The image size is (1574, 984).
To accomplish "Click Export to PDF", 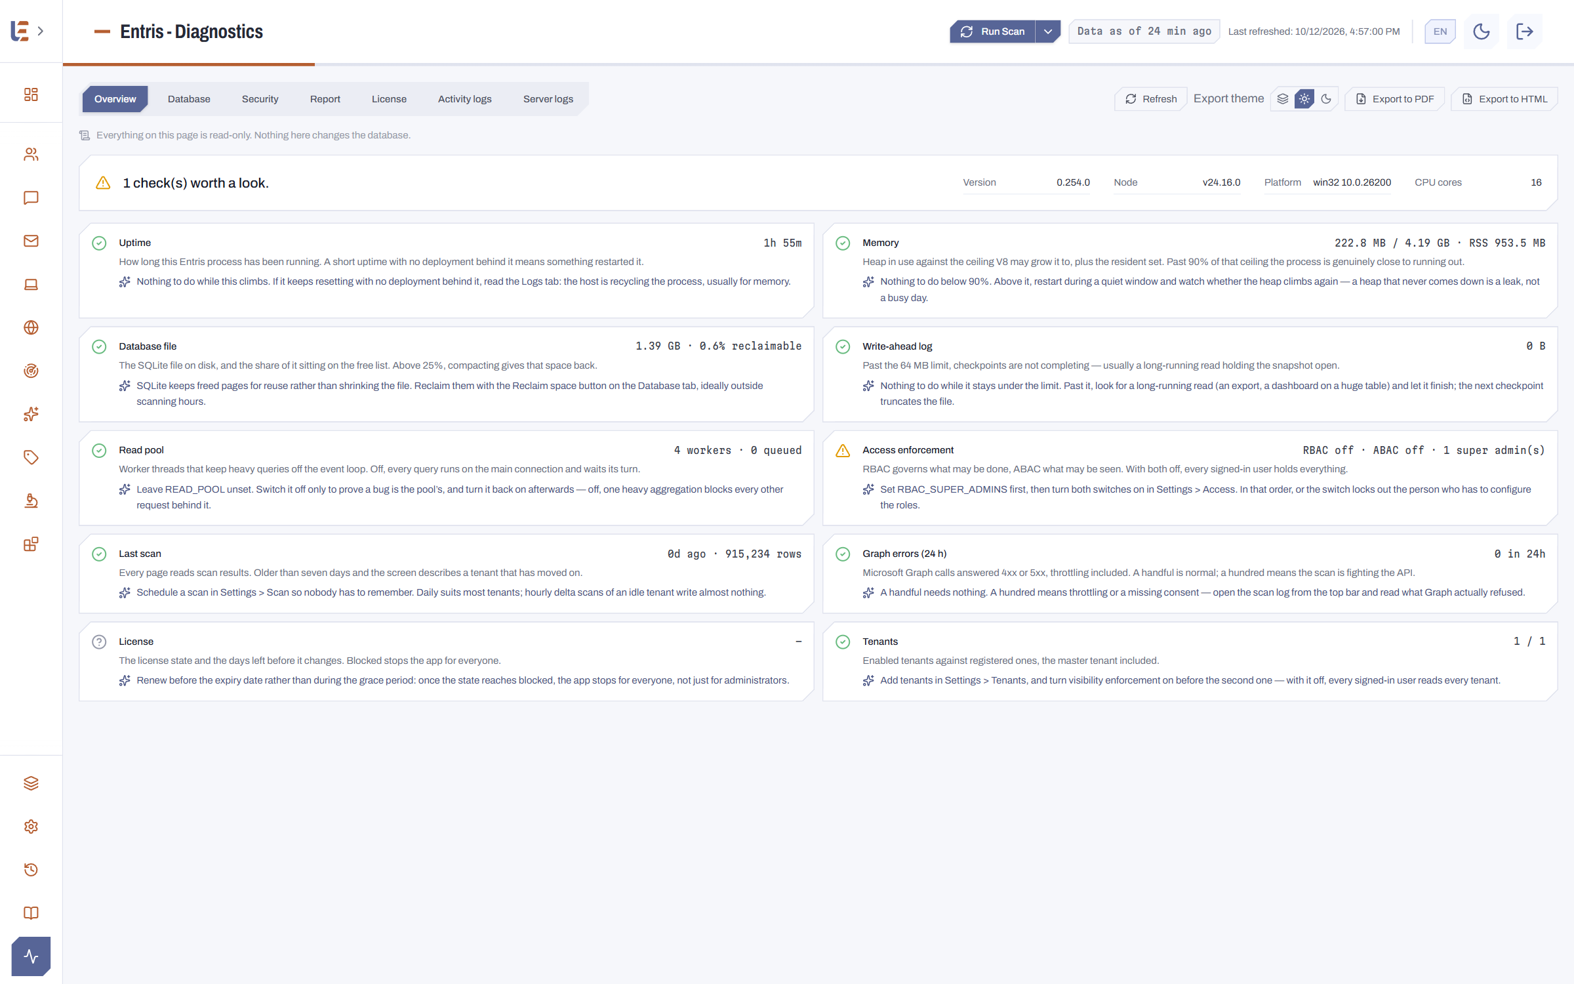I will (1395, 99).
